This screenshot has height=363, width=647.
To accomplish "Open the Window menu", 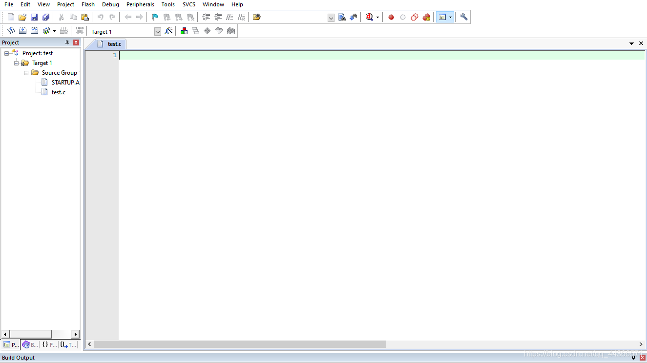I will coord(213,4).
